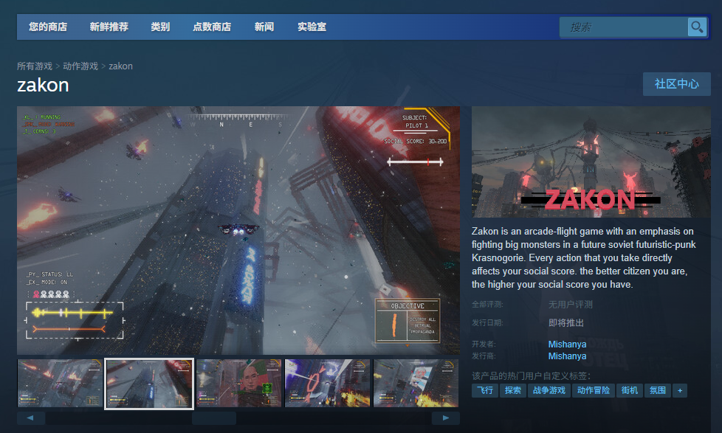Select the 动作冒险 tag
The width and height of the screenshot is (722, 433).
coord(593,391)
